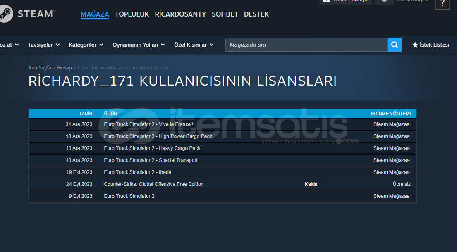The height and width of the screenshot is (252, 457).
Task: Open the DESTEK page
Action: [x=256, y=14]
